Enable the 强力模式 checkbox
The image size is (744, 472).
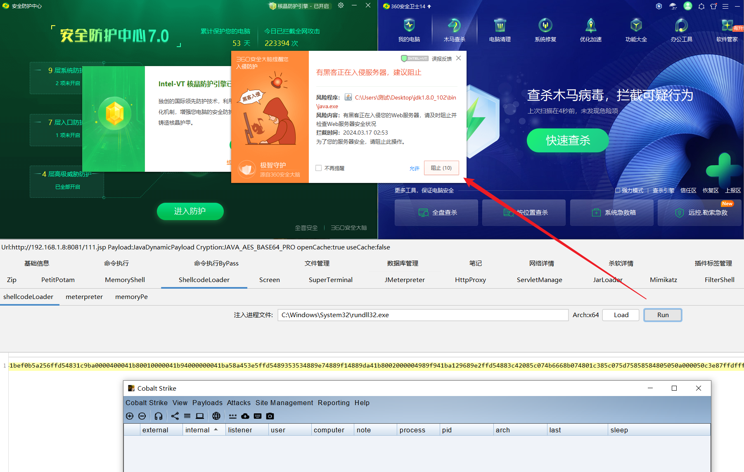[x=618, y=190]
